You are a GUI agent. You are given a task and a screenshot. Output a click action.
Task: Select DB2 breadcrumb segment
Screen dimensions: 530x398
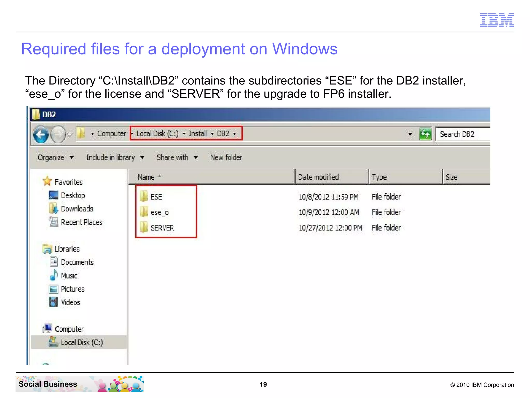pos(223,134)
